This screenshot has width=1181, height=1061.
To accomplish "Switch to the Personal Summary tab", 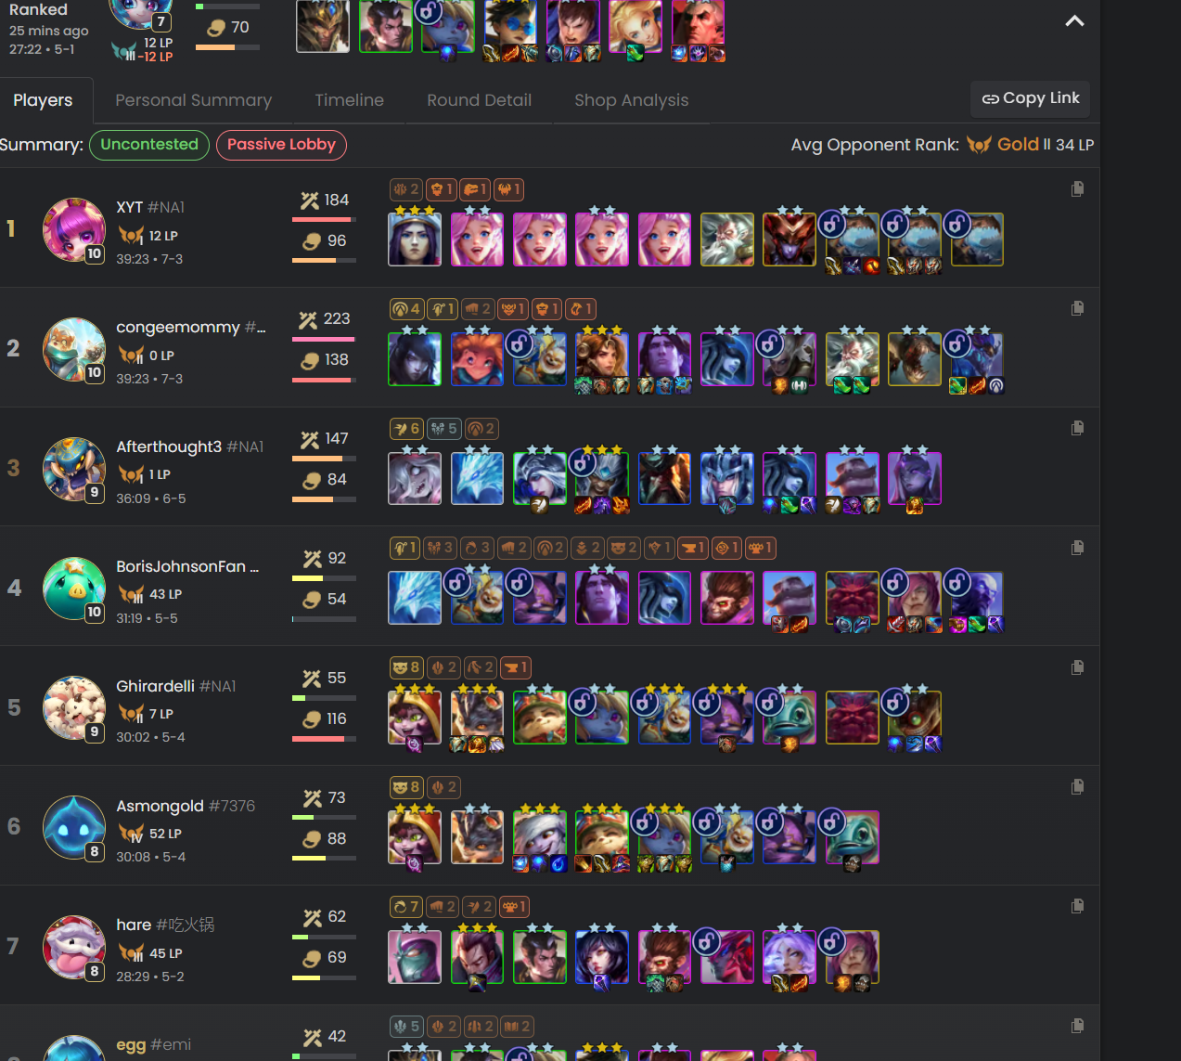I will click(193, 100).
